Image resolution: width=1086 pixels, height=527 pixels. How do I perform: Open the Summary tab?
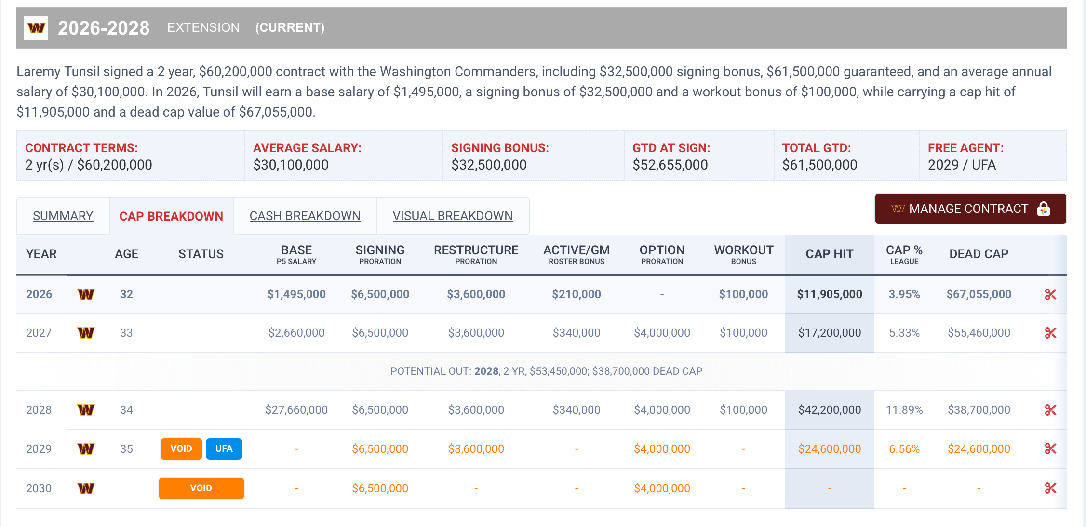[x=63, y=216]
